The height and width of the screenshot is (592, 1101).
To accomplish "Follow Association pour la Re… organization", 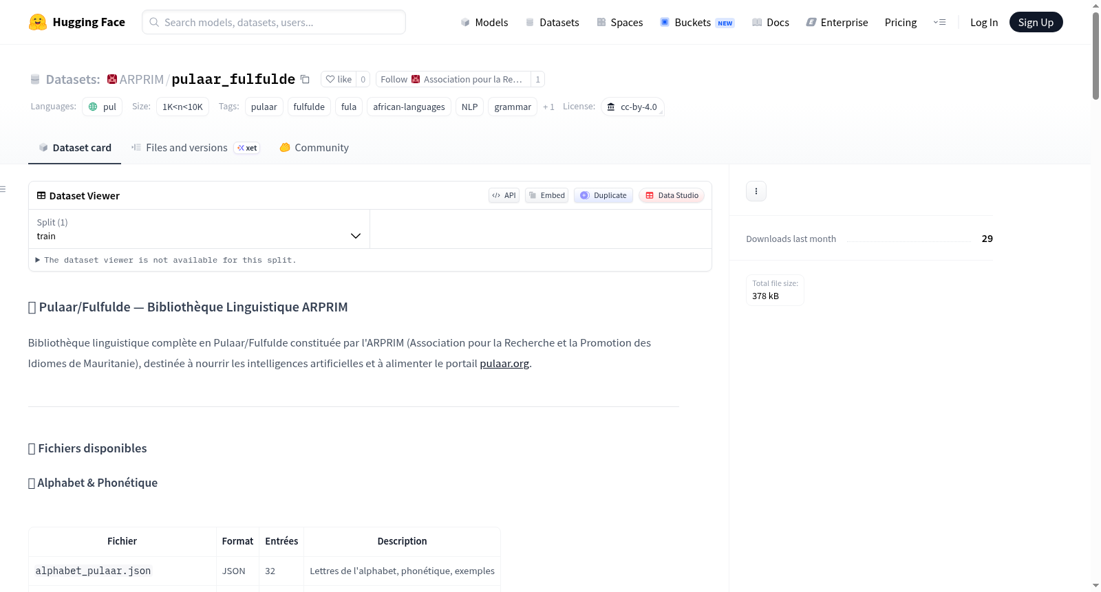I will pyautogui.click(x=453, y=79).
